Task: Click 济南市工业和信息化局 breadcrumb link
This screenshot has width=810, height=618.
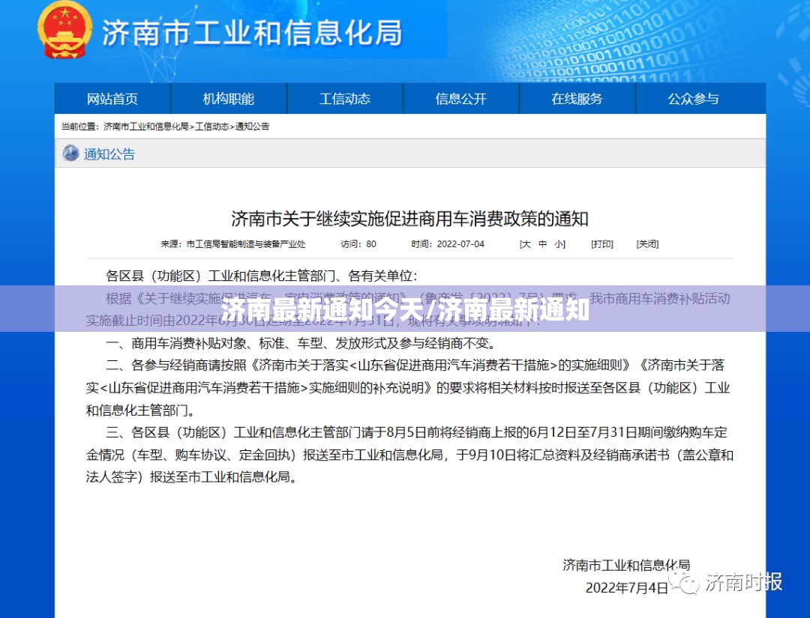Action: pyautogui.click(x=145, y=127)
